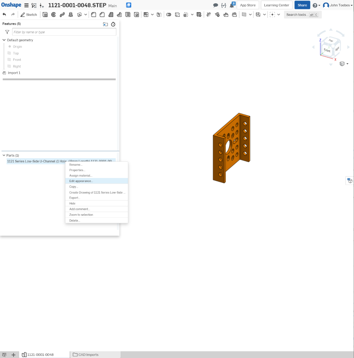This screenshot has width=354, height=358.
Task: Select the Transform tool
Action: pyautogui.click(x=186, y=15)
